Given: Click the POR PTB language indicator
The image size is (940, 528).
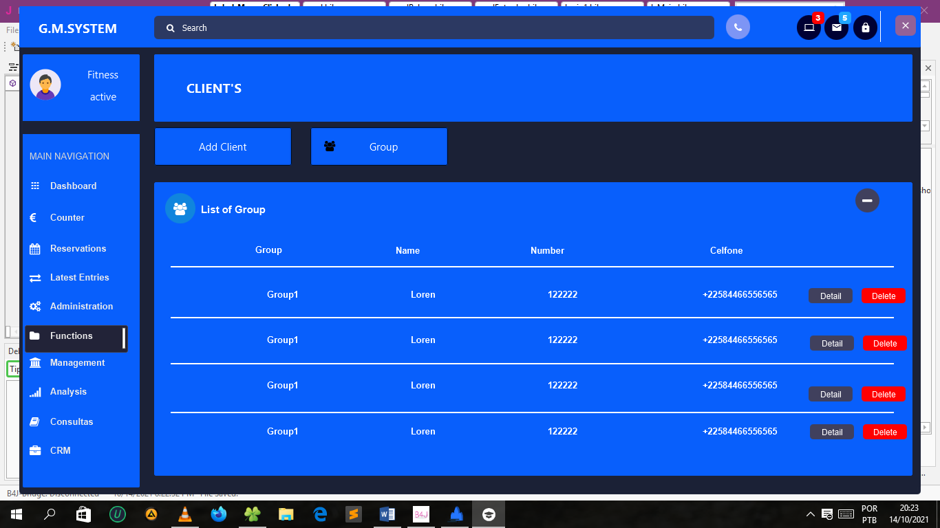Looking at the screenshot, I should pyautogui.click(x=869, y=514).
